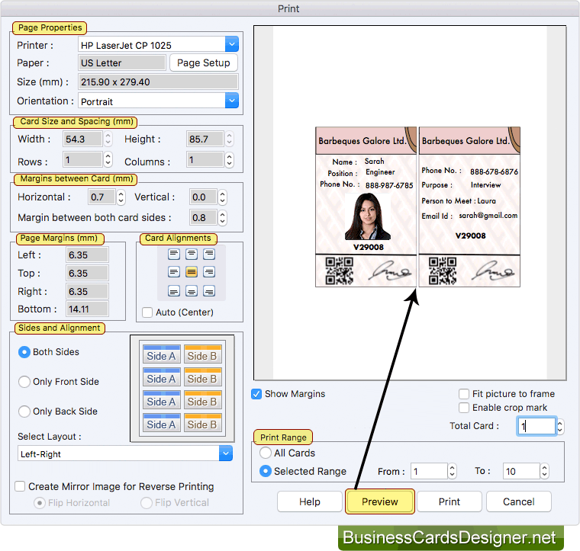Check Create Mirror Image for Reverse Printing
This screenshot has height=551, width=580.
[20, 486]
